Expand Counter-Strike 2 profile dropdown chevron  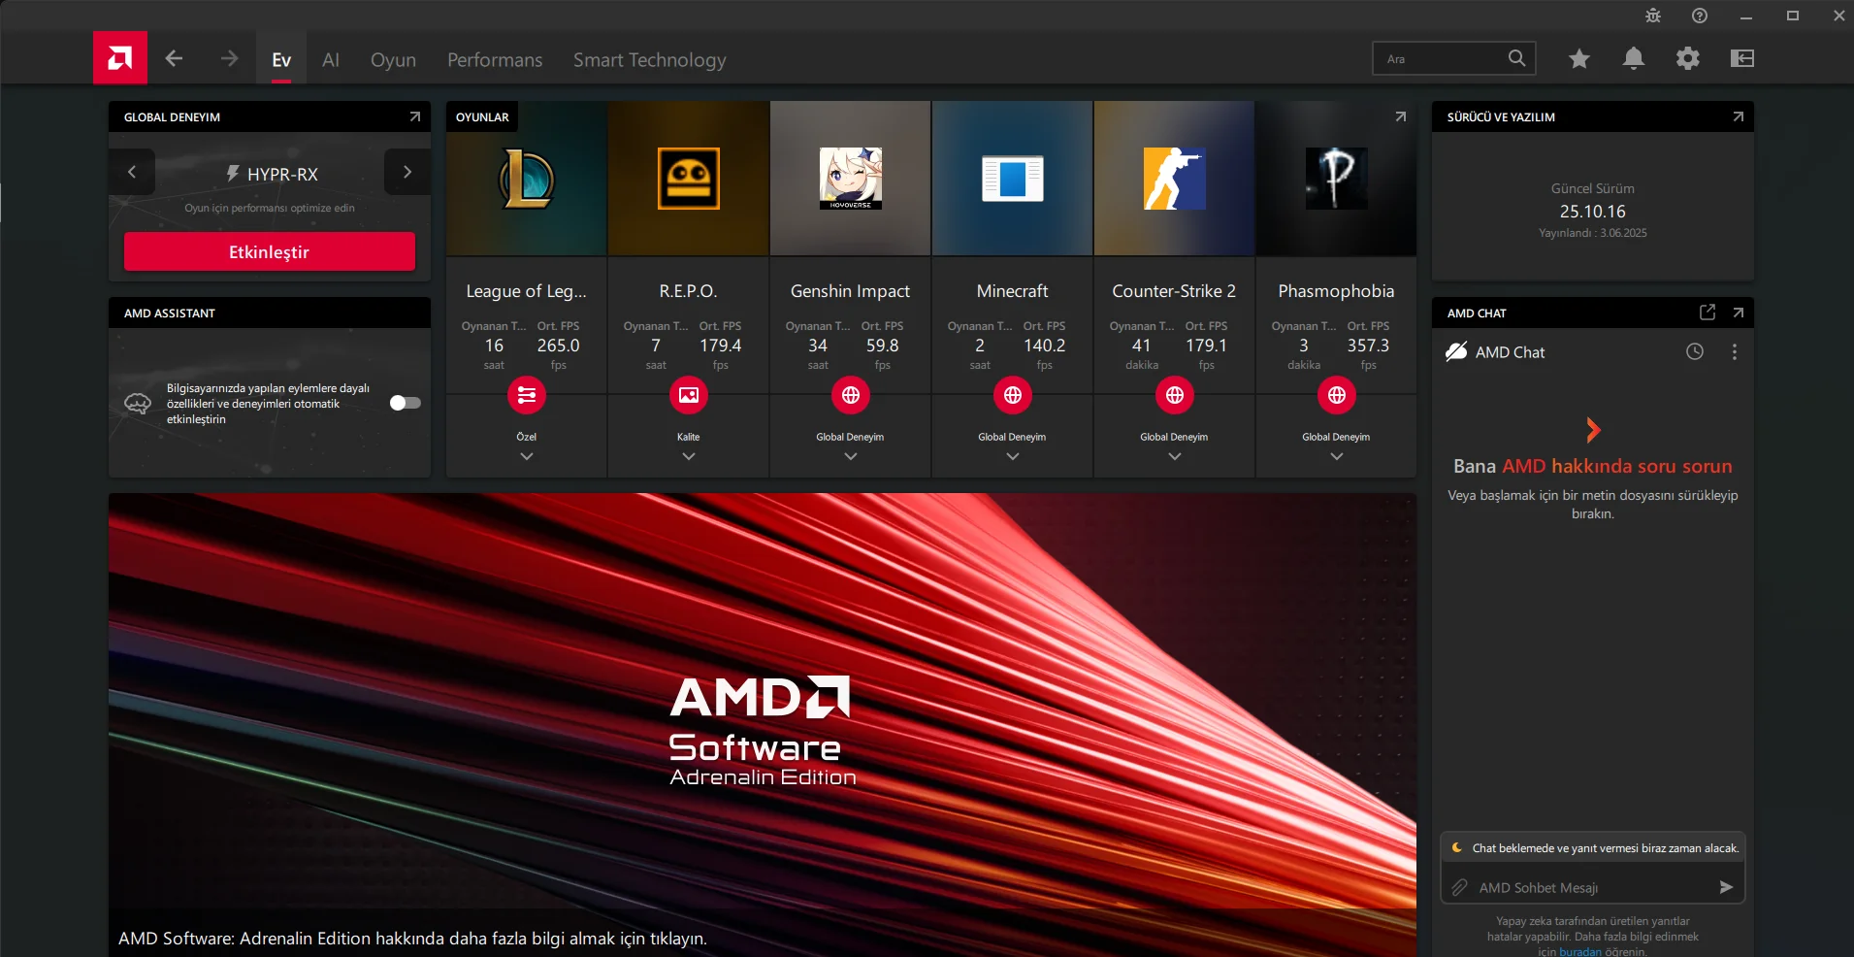point(1175,456)
